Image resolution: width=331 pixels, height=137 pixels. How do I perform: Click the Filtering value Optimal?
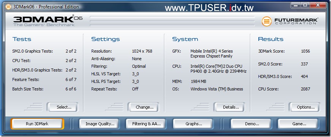(x=139, y=66)
